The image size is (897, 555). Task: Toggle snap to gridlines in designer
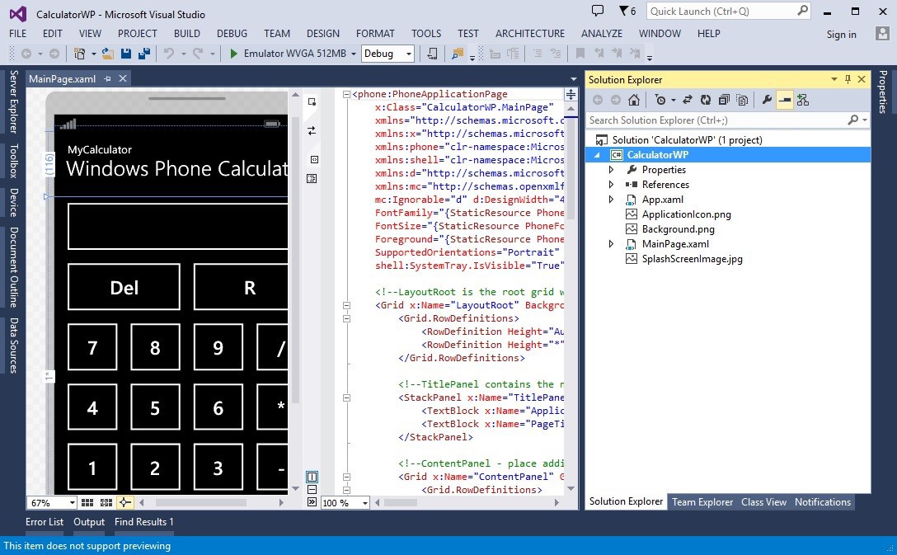click(106, 502)
